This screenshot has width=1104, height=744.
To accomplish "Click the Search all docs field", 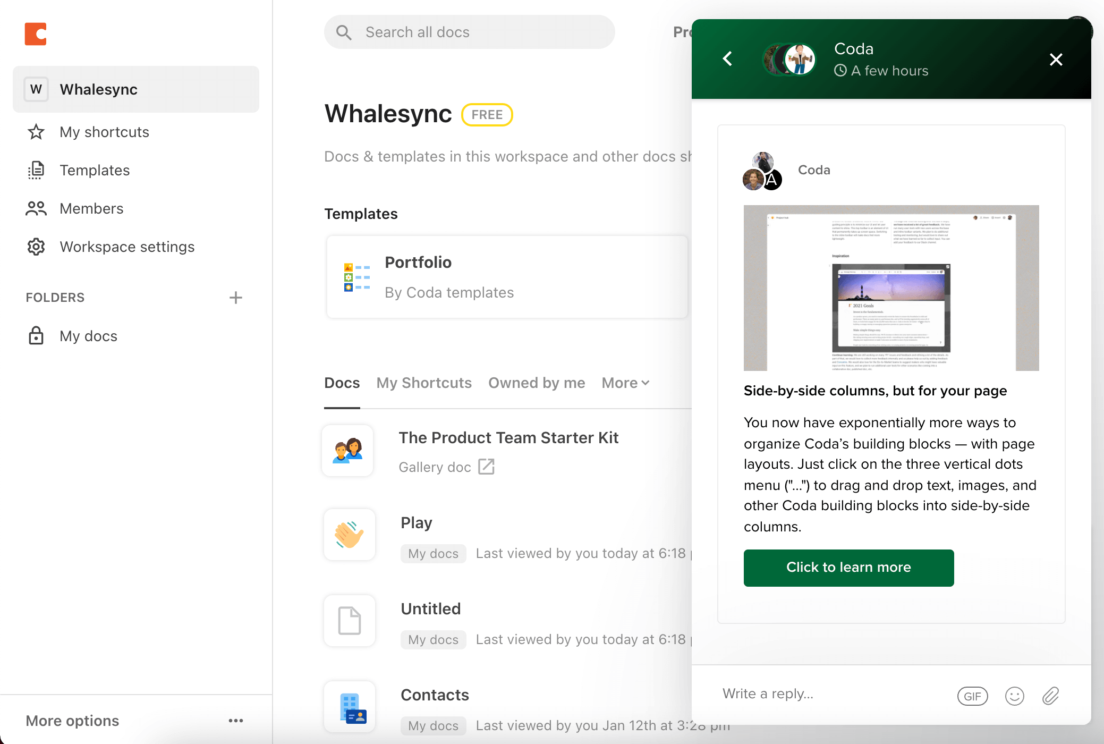I will click(470, 32).
